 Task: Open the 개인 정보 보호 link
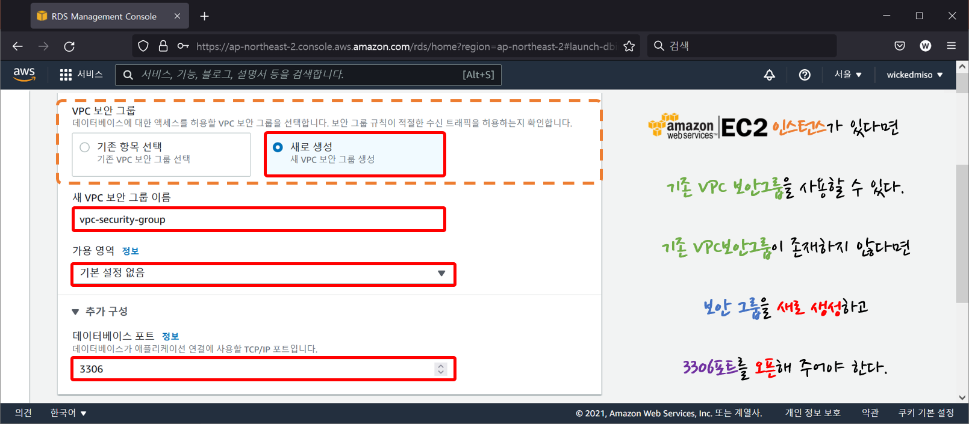(812, 413)
